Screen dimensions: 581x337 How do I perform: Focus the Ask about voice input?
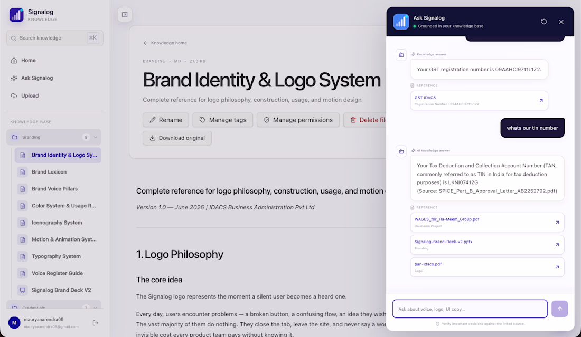pos(470,309)
